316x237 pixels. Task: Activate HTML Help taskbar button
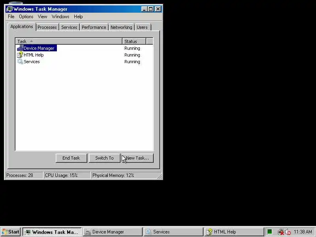(x=234, y=232)
